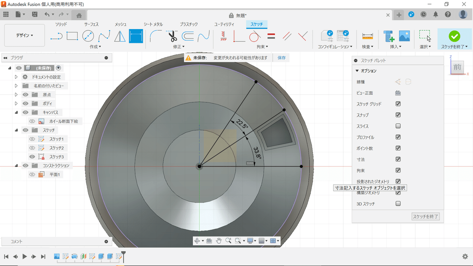Screen dimensions: 473x266
Task: Toggle visibility of スケッチ1
Action: pyautogui.click(x=32, y=139)
